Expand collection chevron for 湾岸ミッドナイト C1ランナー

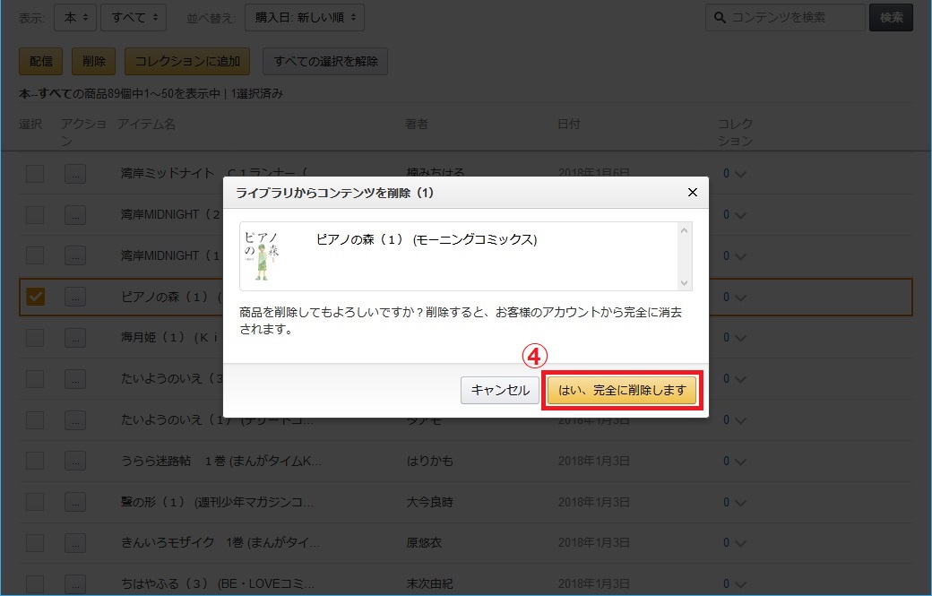coord(740,175)
